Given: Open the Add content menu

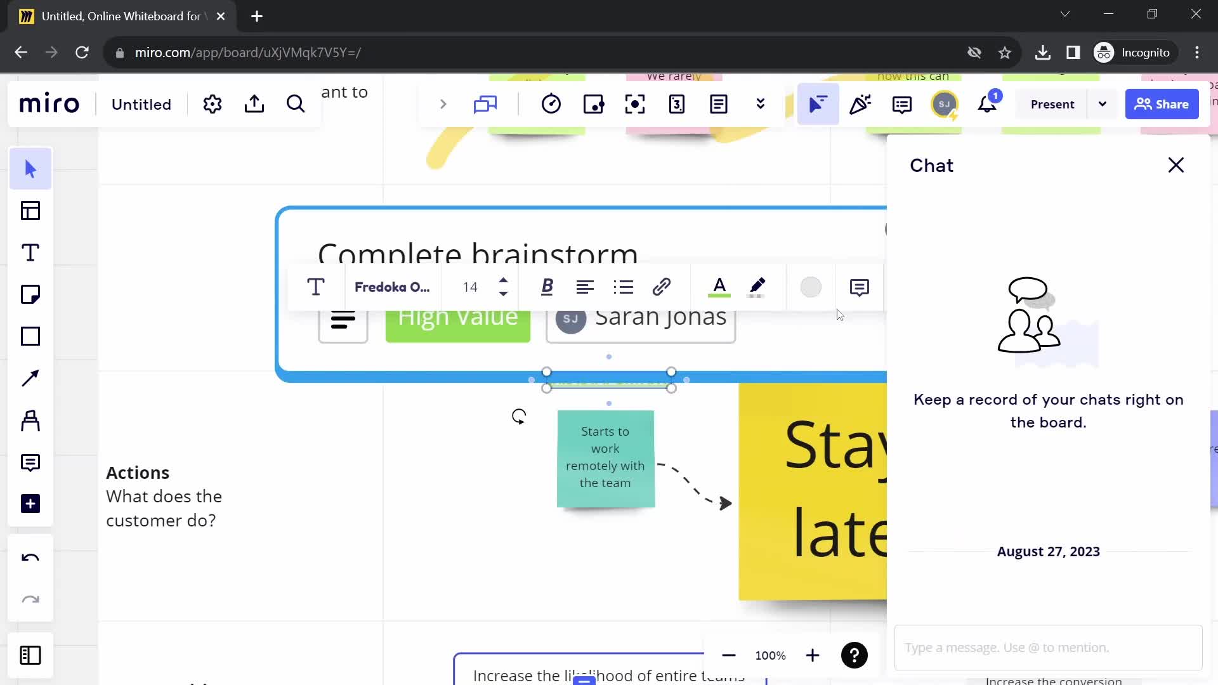Looking at the screenshot, I should click(30, 504).
